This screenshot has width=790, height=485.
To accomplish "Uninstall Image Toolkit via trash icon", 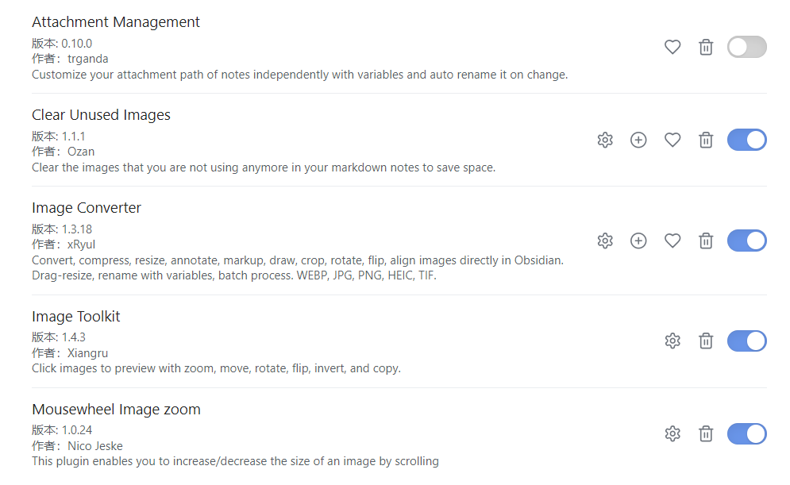I will 706,341.
